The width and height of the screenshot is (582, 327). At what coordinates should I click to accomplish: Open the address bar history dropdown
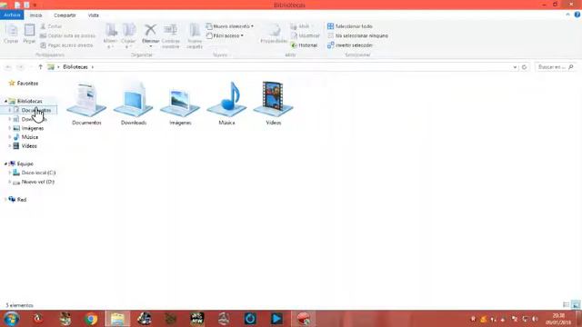(515, 67)
